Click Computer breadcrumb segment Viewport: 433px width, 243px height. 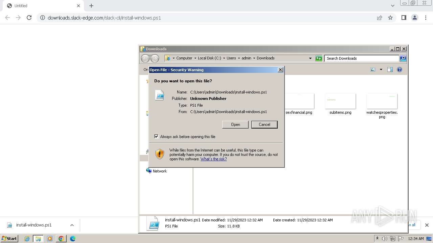point(184,58)
